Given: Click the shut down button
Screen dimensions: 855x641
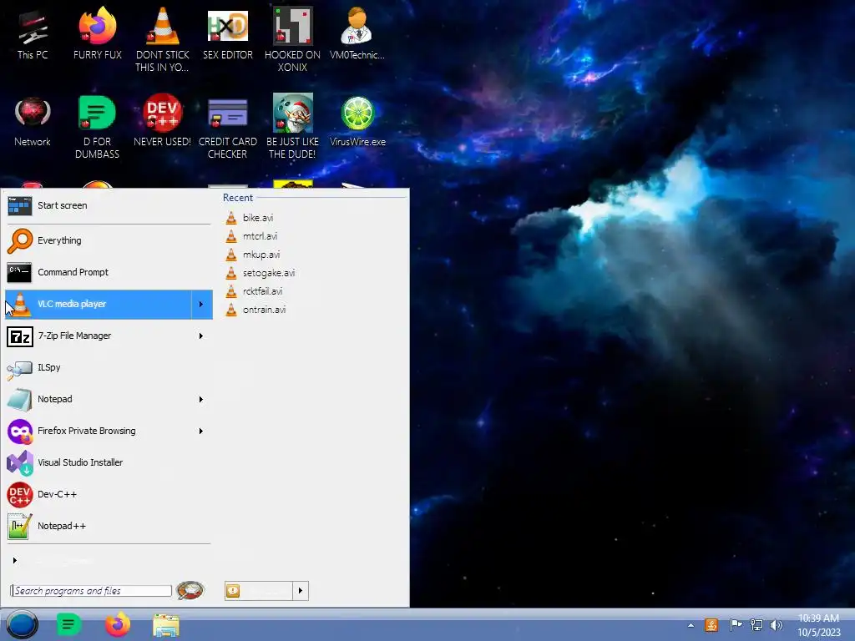Looking at the screenshot, I should [259, 591].
